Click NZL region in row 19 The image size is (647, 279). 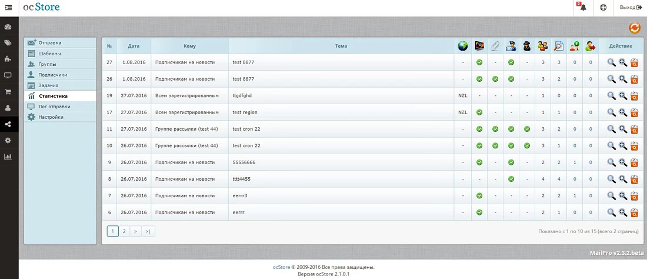pos(462,96)
